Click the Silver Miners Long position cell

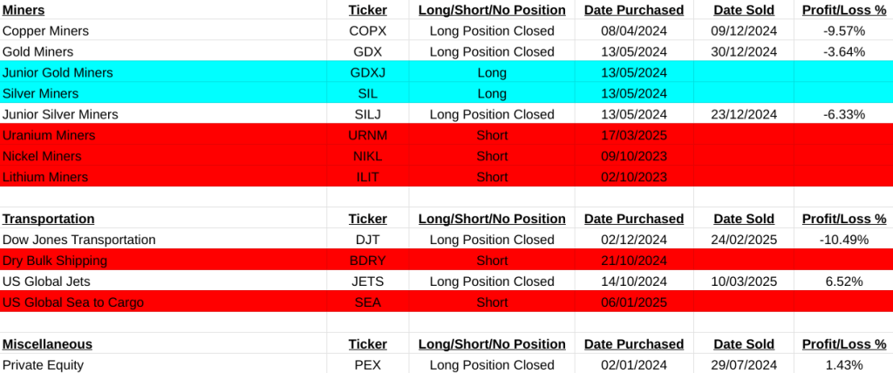pyautogui.click(x=492, y=93)
